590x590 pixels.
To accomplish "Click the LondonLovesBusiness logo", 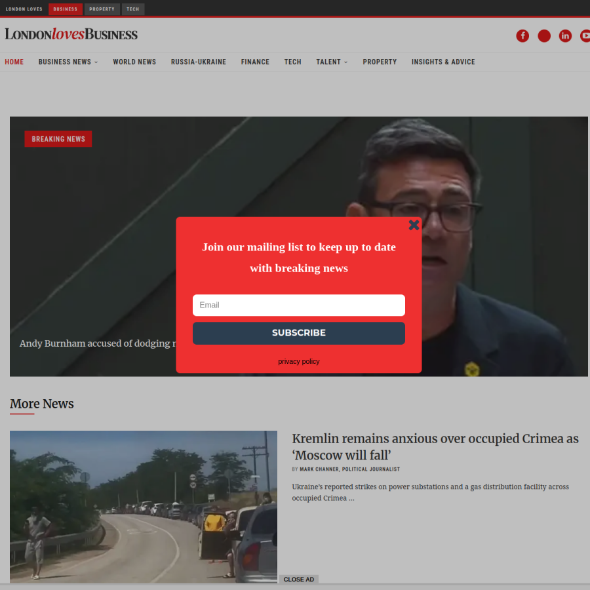I will [x=71, y=34].
